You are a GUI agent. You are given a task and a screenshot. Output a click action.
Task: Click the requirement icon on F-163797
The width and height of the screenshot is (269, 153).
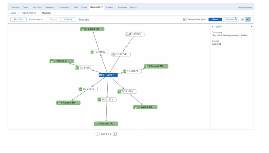click(x=101, y=75)
